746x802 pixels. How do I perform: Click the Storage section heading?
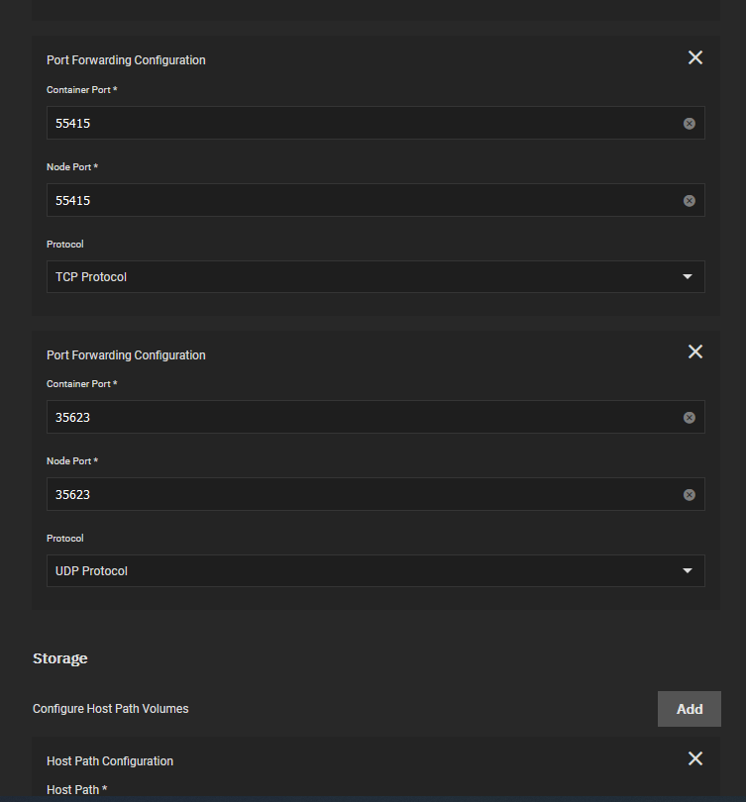(x=59, y=658)
